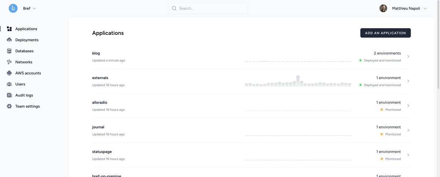Click the orange status dot for alloradio
Image resolution: width=440 pixels, height=177 pixels.
pos(382,110)
